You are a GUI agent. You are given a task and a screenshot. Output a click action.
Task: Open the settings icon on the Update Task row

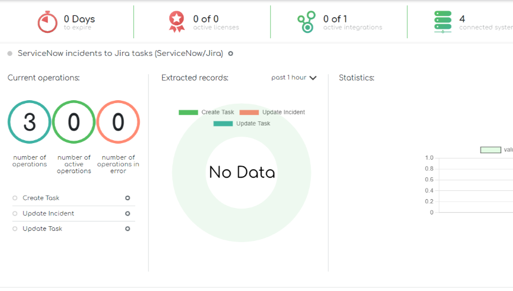click(127, 229)
